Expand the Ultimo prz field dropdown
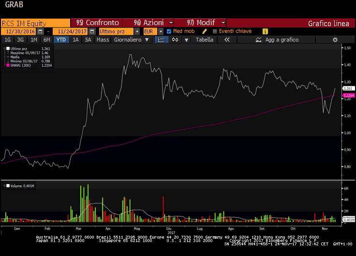 137,31
